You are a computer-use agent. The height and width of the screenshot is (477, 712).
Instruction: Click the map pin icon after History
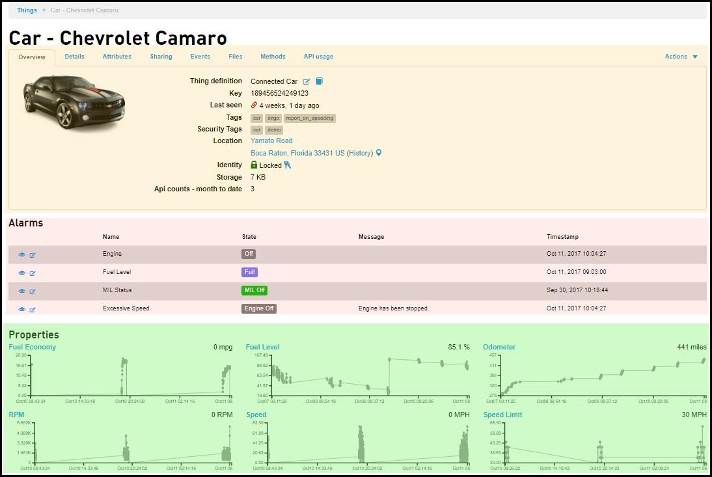coord(379,153)
